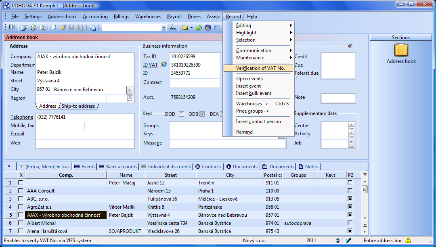Screen dimensions: 436x247
Task: Open the Individual discounts tab
Action: (166, 166)
